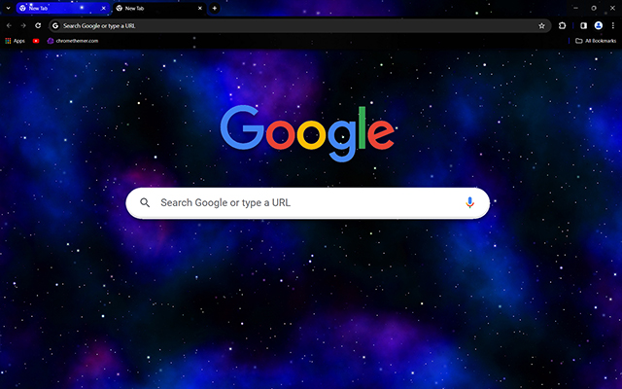
Task: Click the Google logo
Action: click(307, 133)
